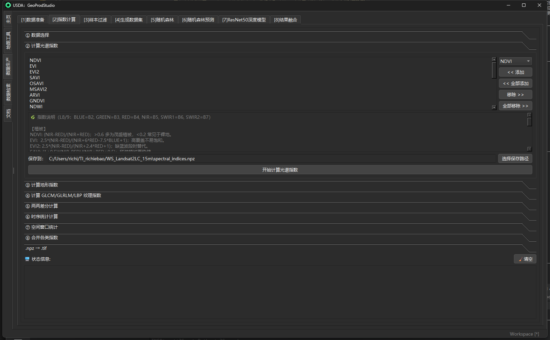Expand the .npz → .tif section

point(36,248)
